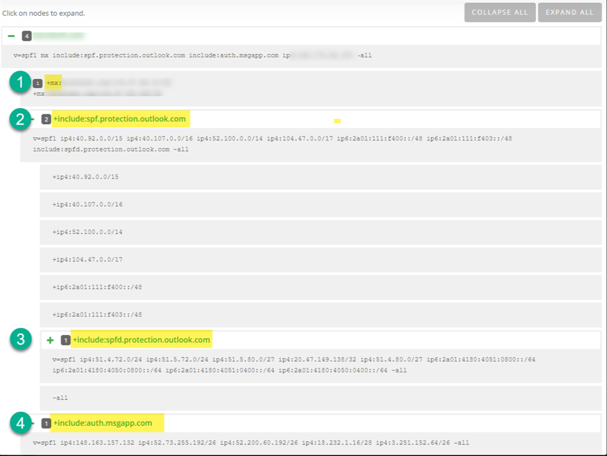The width and height of the screenshot is (607, 456).
Task: Collapse the root domain node minus icon
Action: (11, 36)
